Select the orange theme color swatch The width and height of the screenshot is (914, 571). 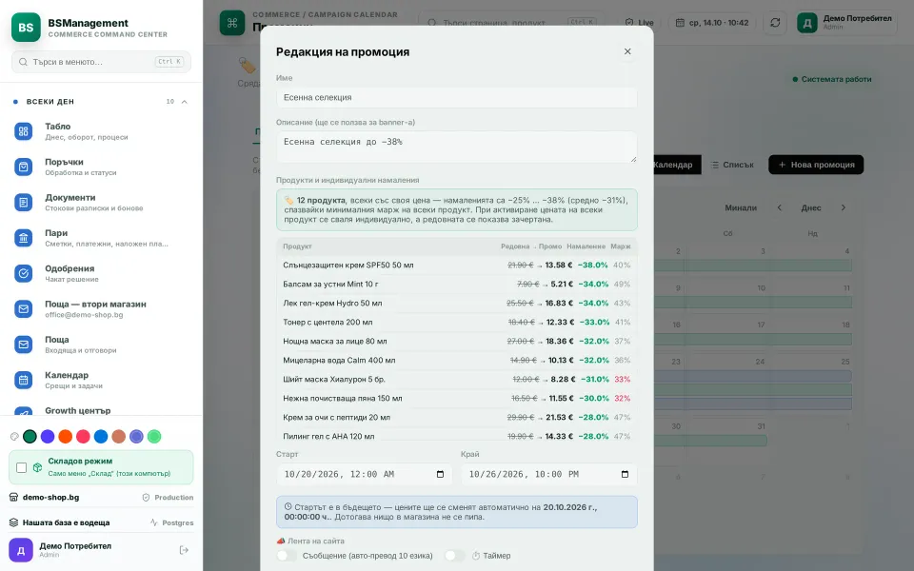(x=66, y=437)
